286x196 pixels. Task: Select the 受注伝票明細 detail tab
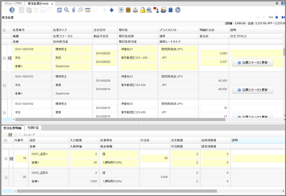coord(12,128)
